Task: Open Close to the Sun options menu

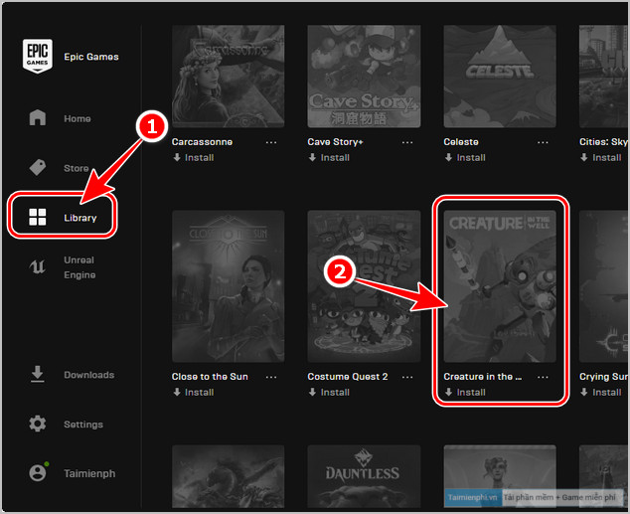Action: point(271,377)
